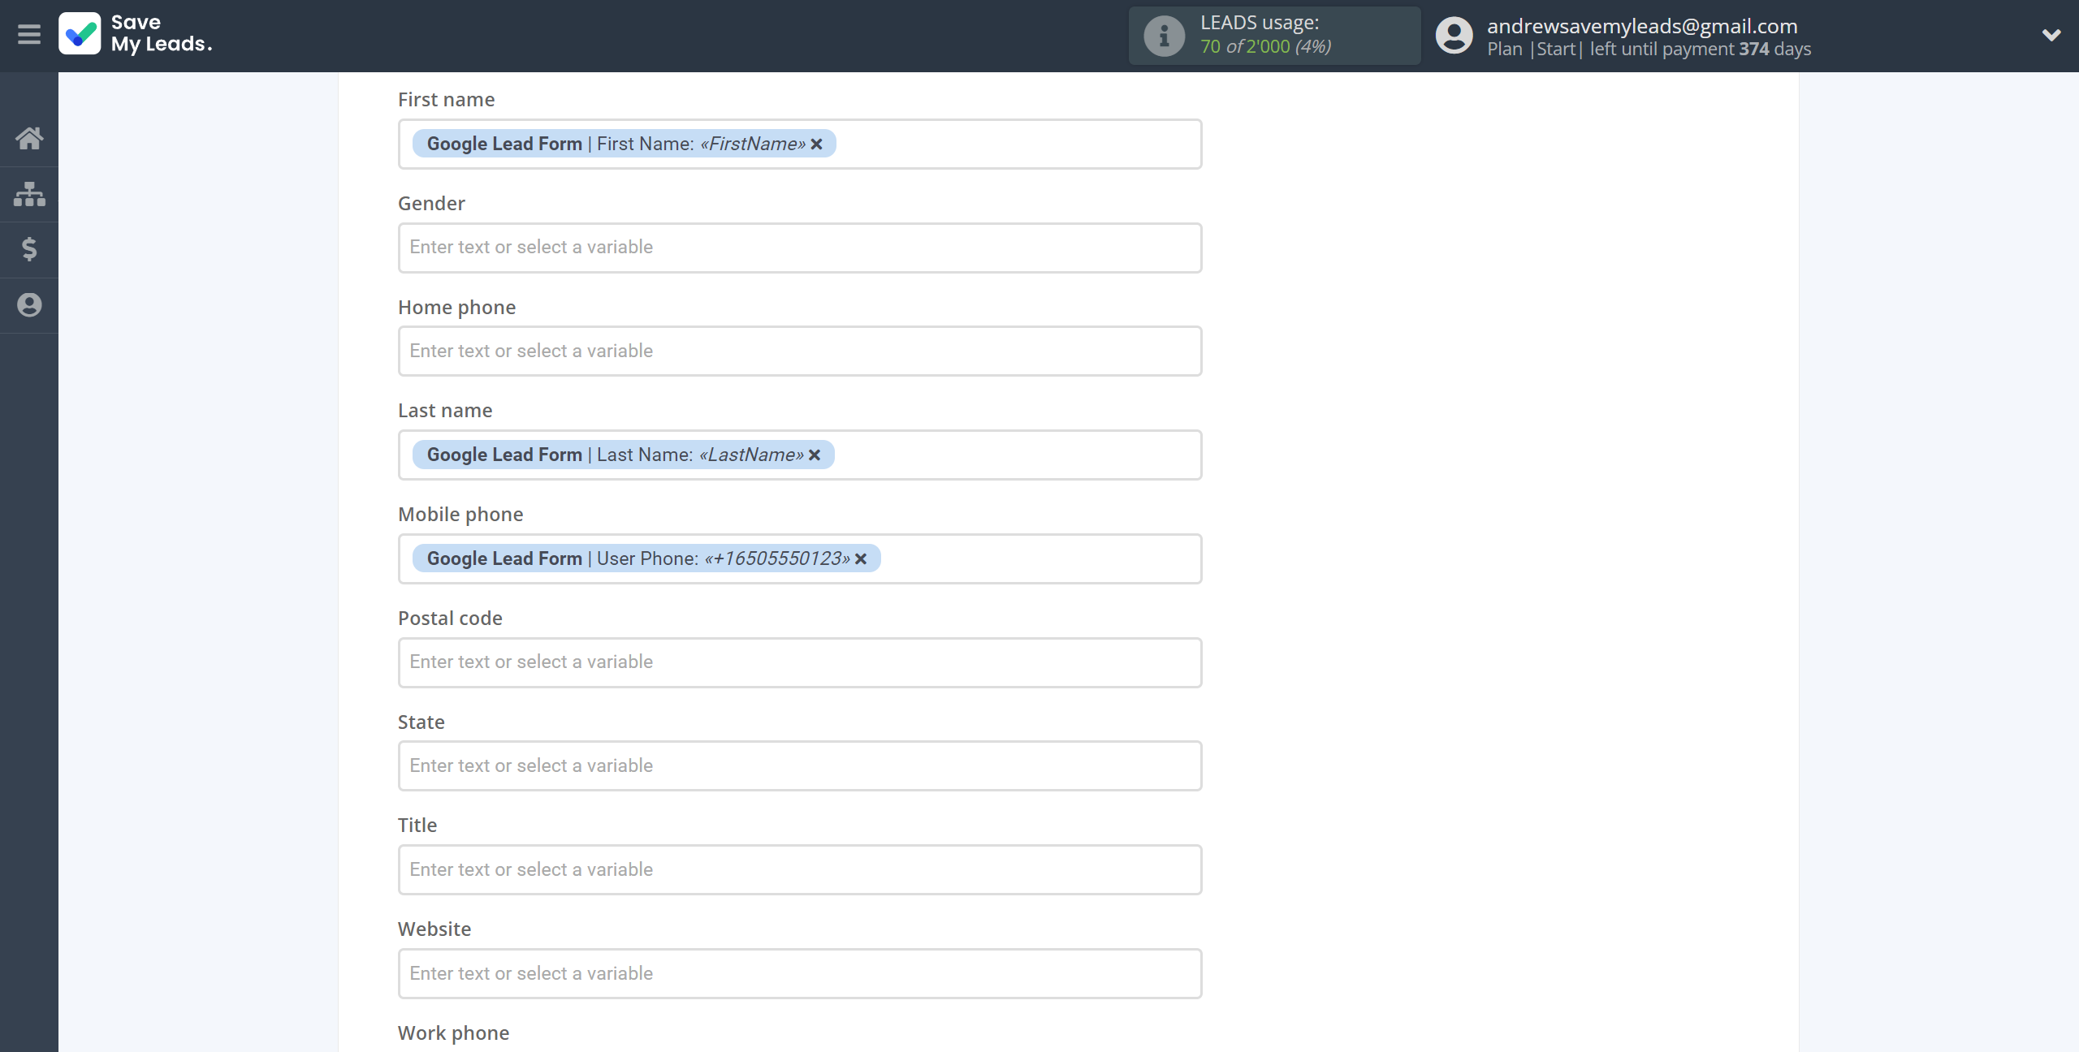
Task: Go to Home in the sidebar
Action: click(29, 138)
